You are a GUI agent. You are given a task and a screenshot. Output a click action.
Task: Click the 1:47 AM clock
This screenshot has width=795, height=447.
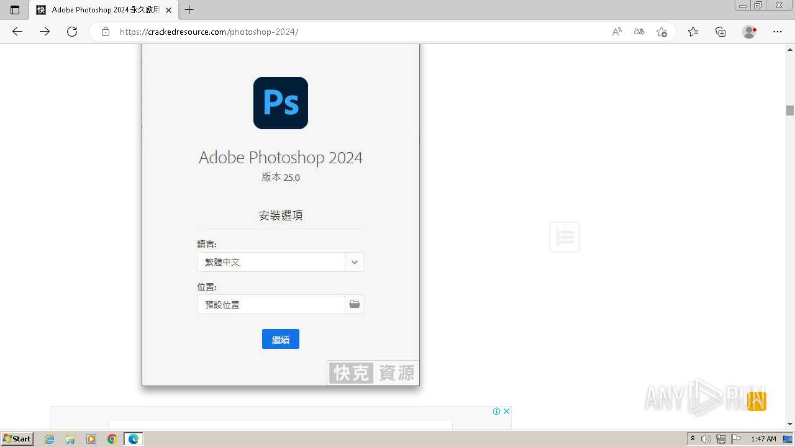763,439
